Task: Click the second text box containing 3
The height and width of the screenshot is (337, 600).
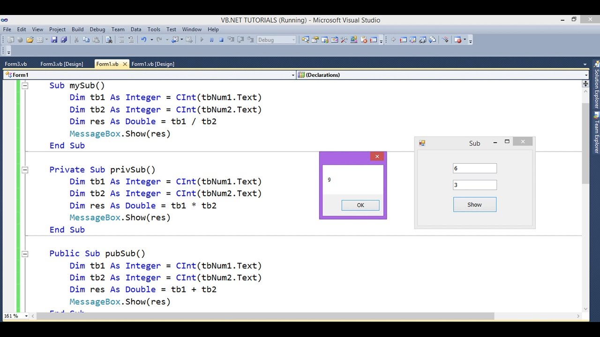Action: (x=475, y=185)
